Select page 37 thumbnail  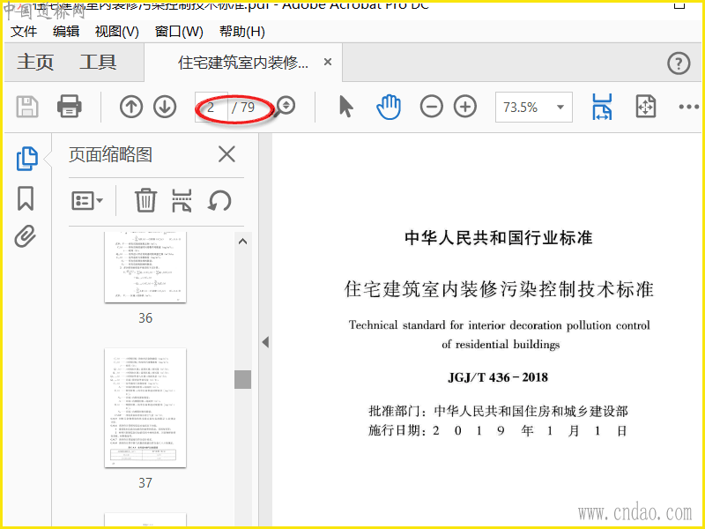[145, 407]
